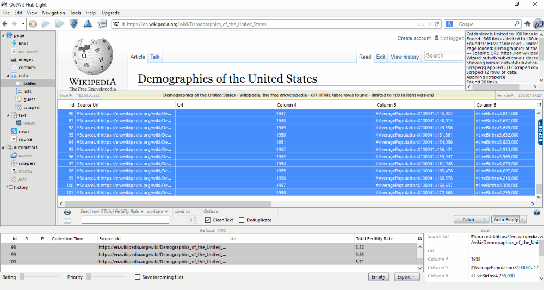Adjust the Priority slider
The width and height of the screenshot is (544, 290).
89,277
